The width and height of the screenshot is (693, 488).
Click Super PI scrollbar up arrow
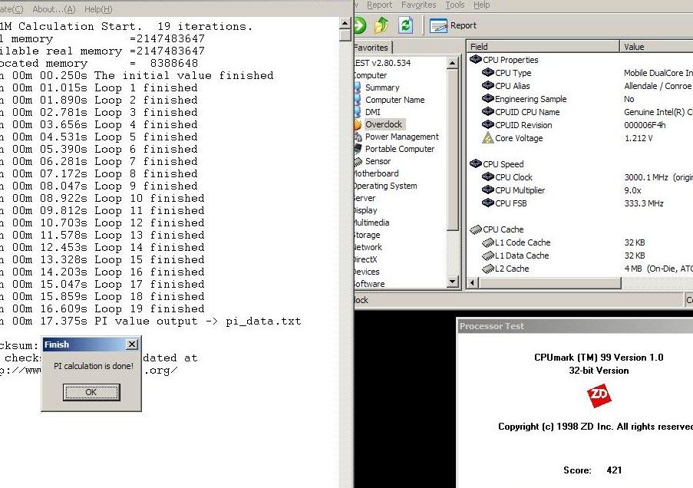pyautogui.click(x=345, y=23)
